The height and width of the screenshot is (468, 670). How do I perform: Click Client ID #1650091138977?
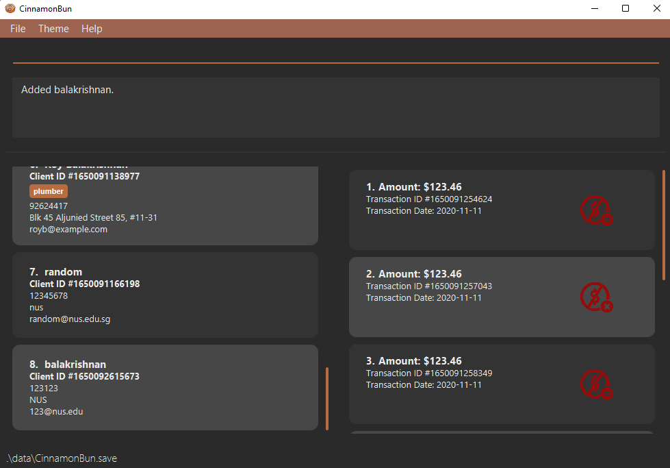(85, 176)
